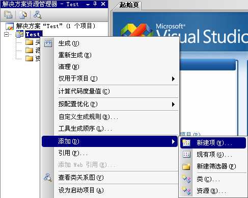Select 新建筛选器(F) in the submenu
Screen dimensions: 248x198
(x=213, y=166)
